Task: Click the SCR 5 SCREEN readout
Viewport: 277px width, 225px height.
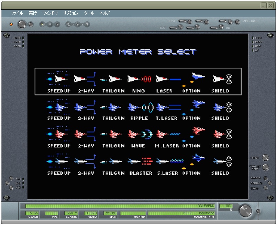Action: [x=71, y=213]
